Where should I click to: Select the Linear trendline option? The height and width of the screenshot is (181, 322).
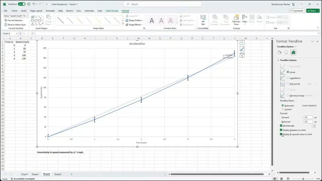(x=288, y=72)
